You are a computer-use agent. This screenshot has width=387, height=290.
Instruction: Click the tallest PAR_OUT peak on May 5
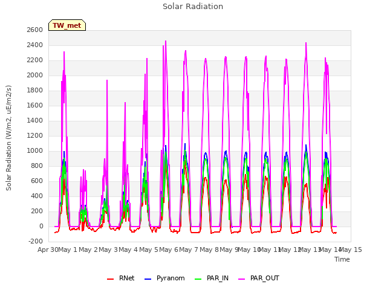tap(166, 42)
